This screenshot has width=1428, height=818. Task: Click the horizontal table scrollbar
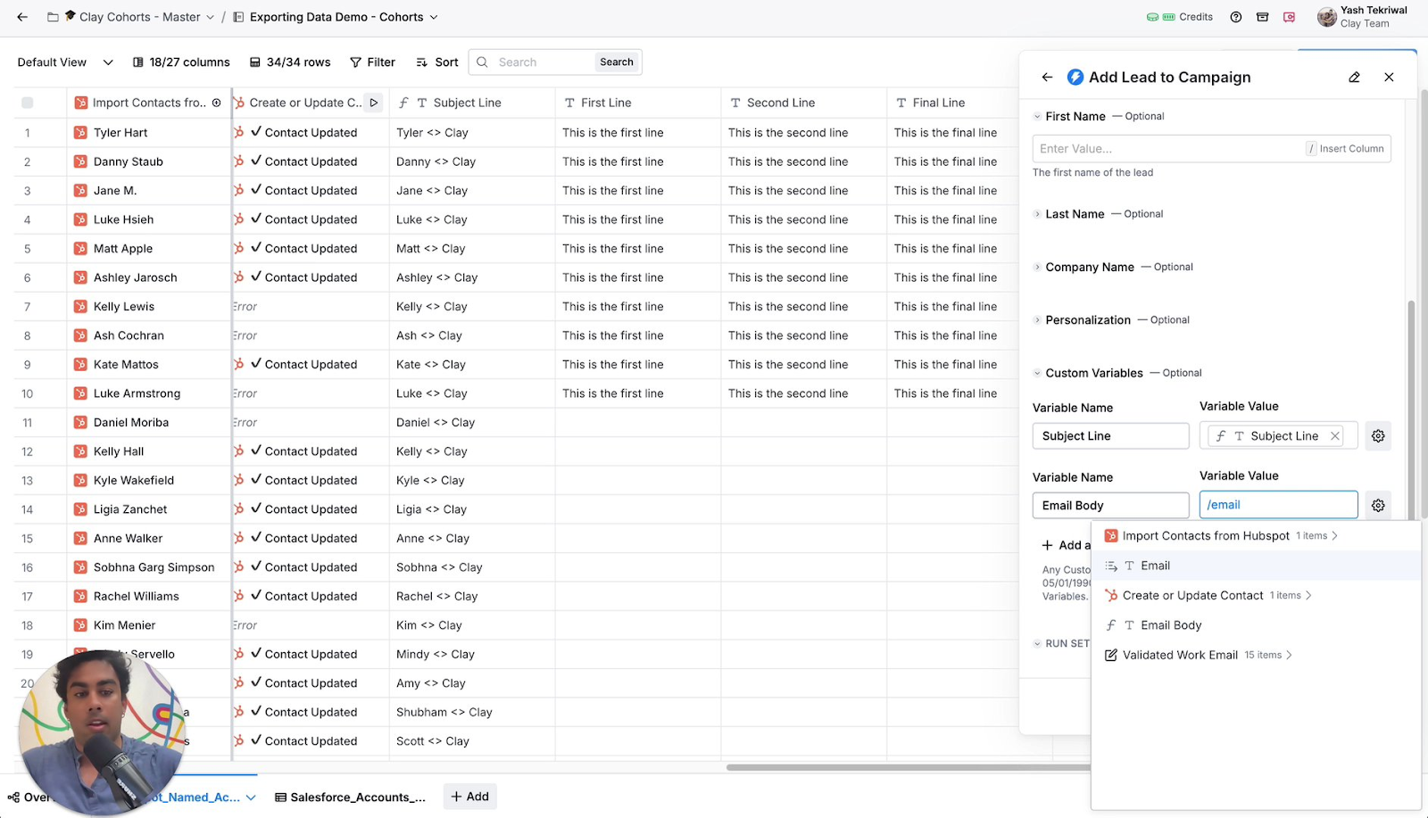tap(908, 767)
